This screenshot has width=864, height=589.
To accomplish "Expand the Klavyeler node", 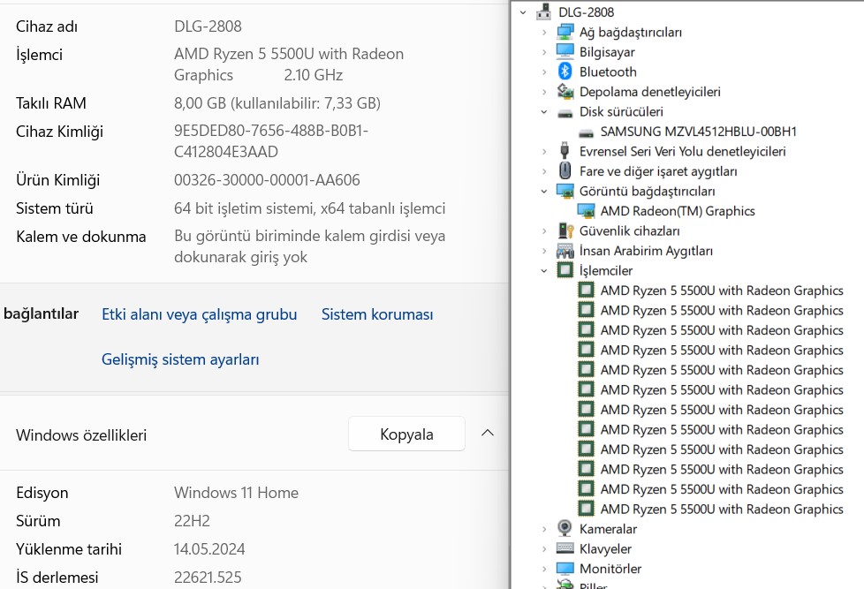I will pos(544,548).
